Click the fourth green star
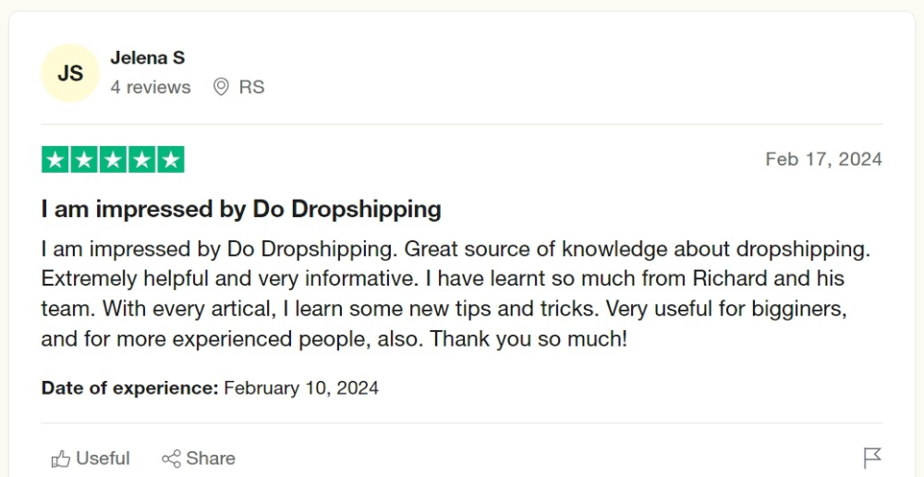924x477 pixels. point(142,160)
